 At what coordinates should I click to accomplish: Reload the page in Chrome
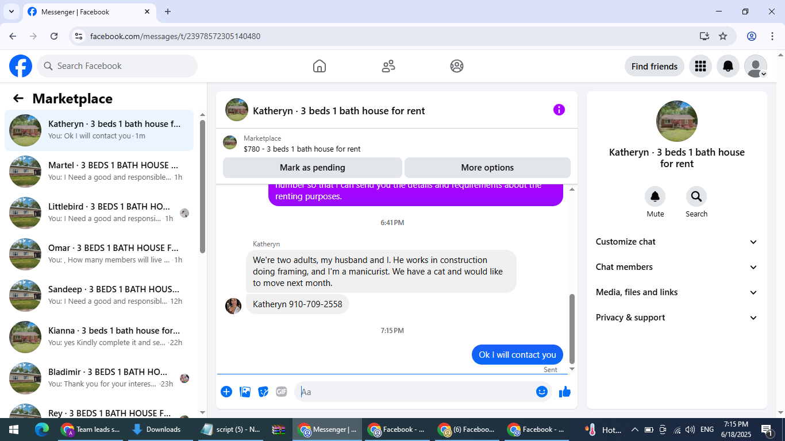click(54, 36)
